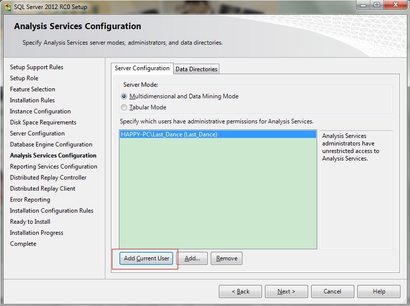The width and height of the screenshot is (410, 306).
Task: Click the Complete step
Action: 23,244
